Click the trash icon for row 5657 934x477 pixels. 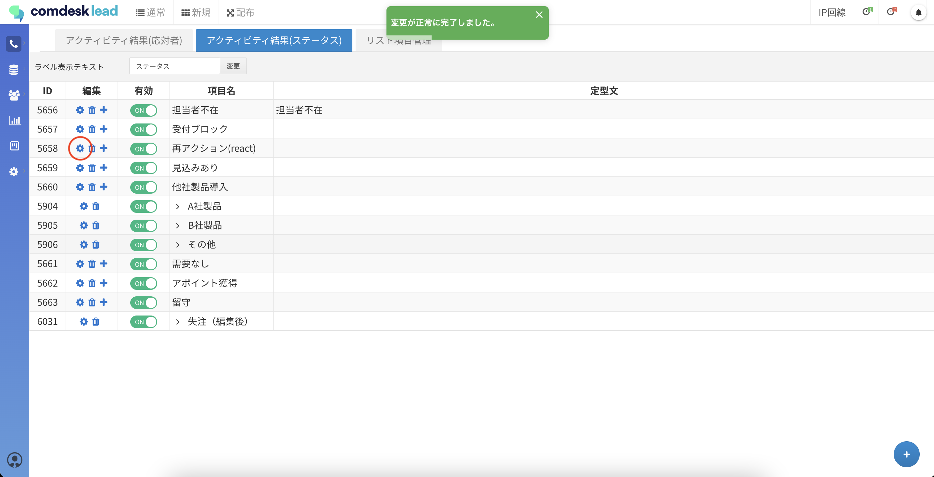coord(92,130)
